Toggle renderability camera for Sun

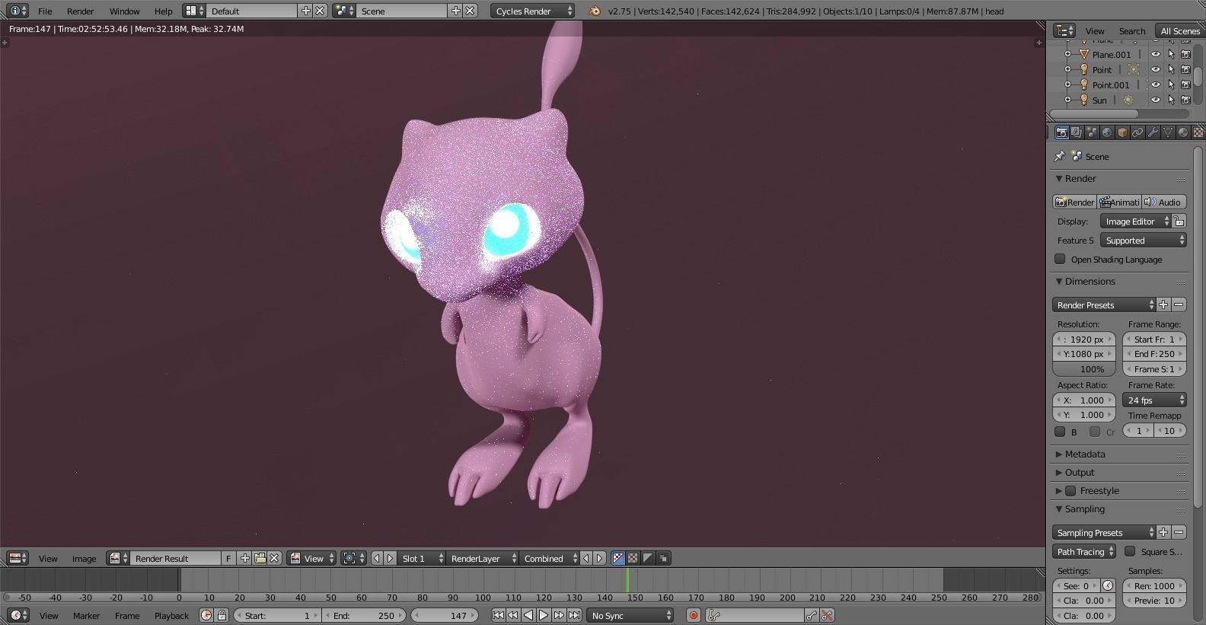(1185, 100)
